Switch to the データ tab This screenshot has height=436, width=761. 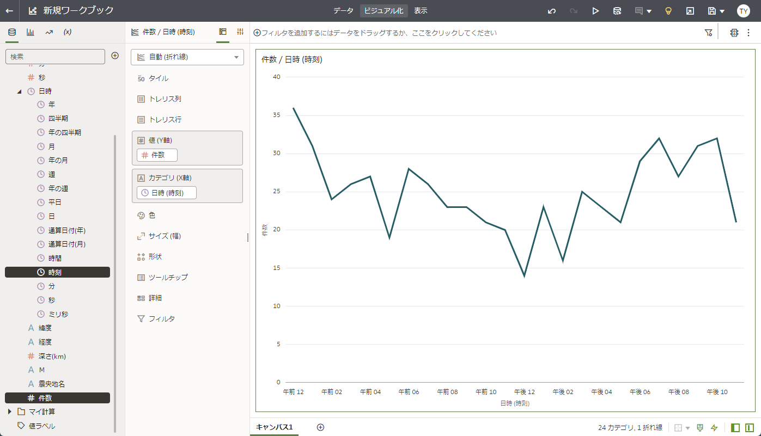pyautogui.click(x=343, y=11)
